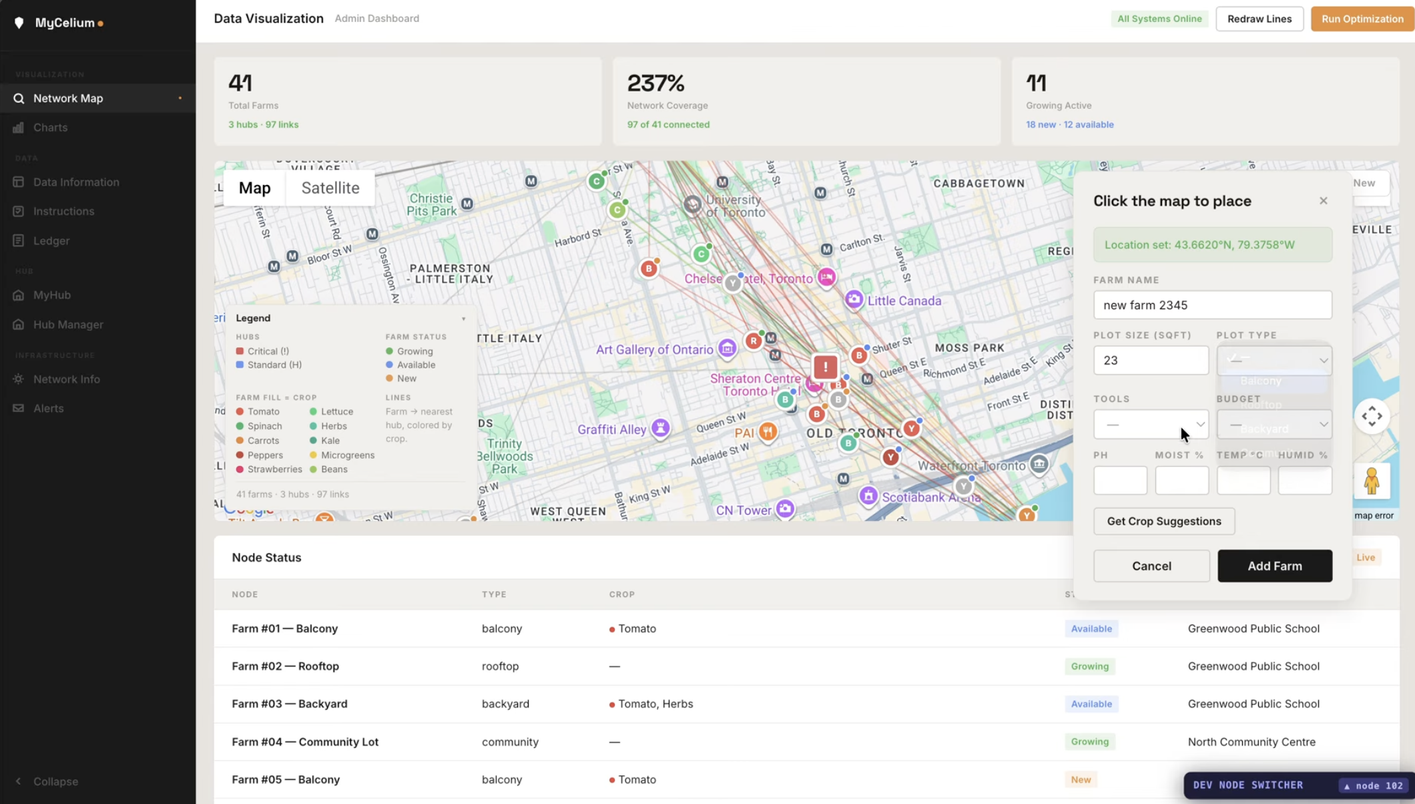Click North Community Centre cell
This screenshot has height=804, width=1415.
[x=1251, y=742]
